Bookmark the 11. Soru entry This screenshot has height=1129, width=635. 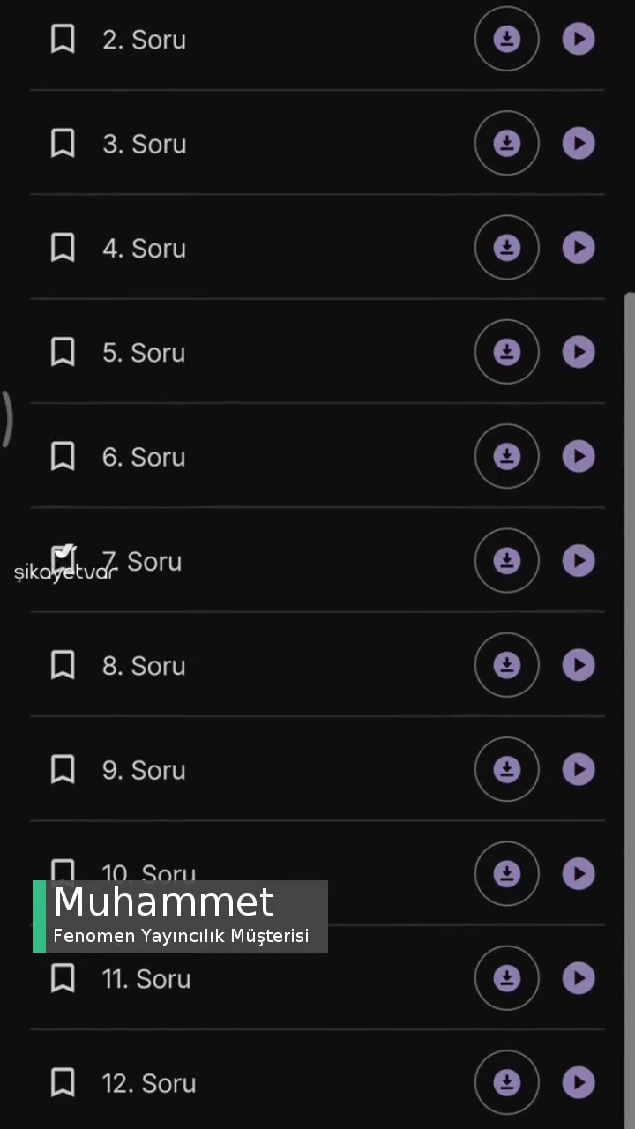click(63, 977)
